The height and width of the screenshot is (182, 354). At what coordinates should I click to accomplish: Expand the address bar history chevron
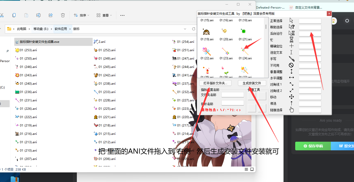[x=185, y=29]
